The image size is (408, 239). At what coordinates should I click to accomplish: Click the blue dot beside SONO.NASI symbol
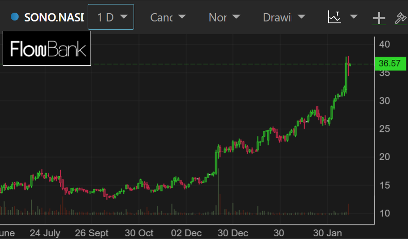point(15,17)
